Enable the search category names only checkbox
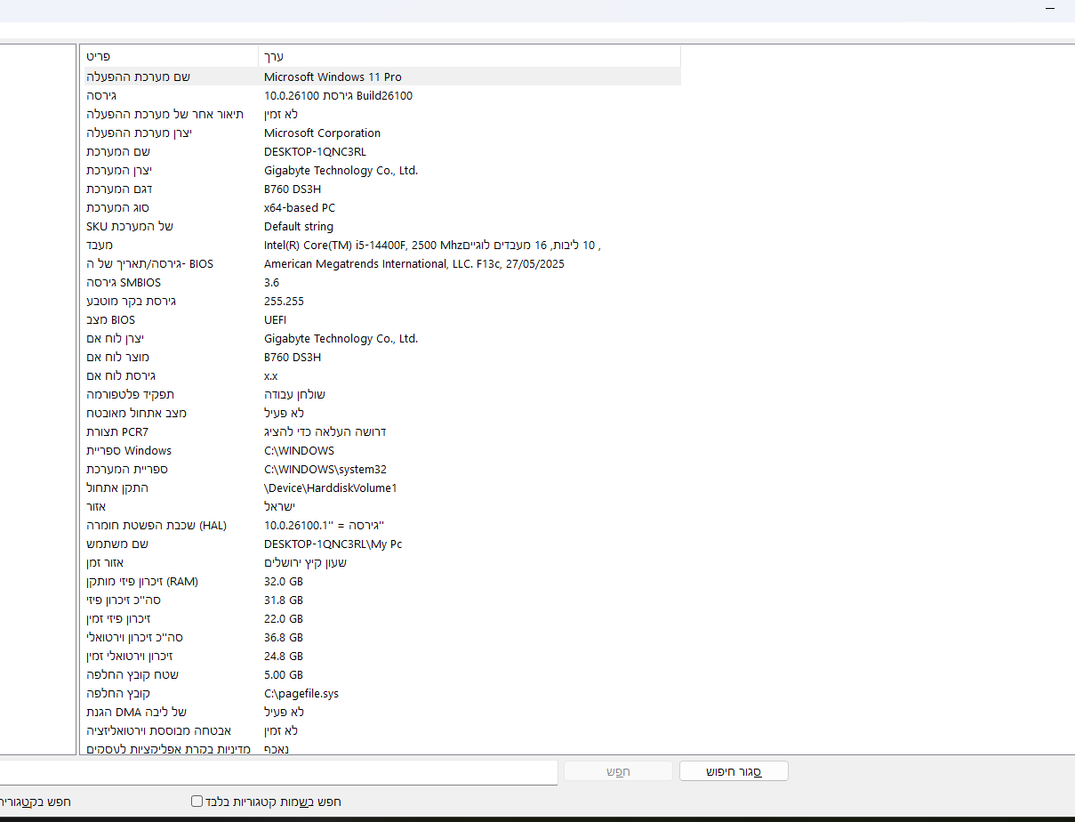This screenshot has height=822, width=1075. pos(197,801)
